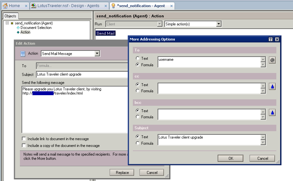
Task: Select Action item in Objects tree
Action: 25,32
